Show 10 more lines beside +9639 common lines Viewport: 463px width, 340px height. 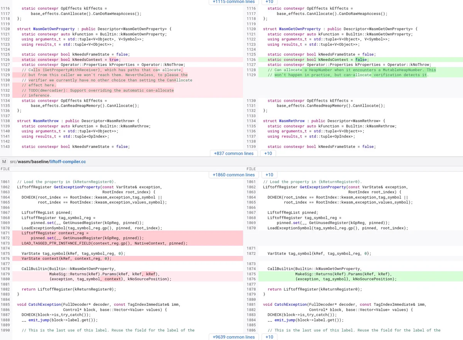pyautogui.click(x=269, y=337)
